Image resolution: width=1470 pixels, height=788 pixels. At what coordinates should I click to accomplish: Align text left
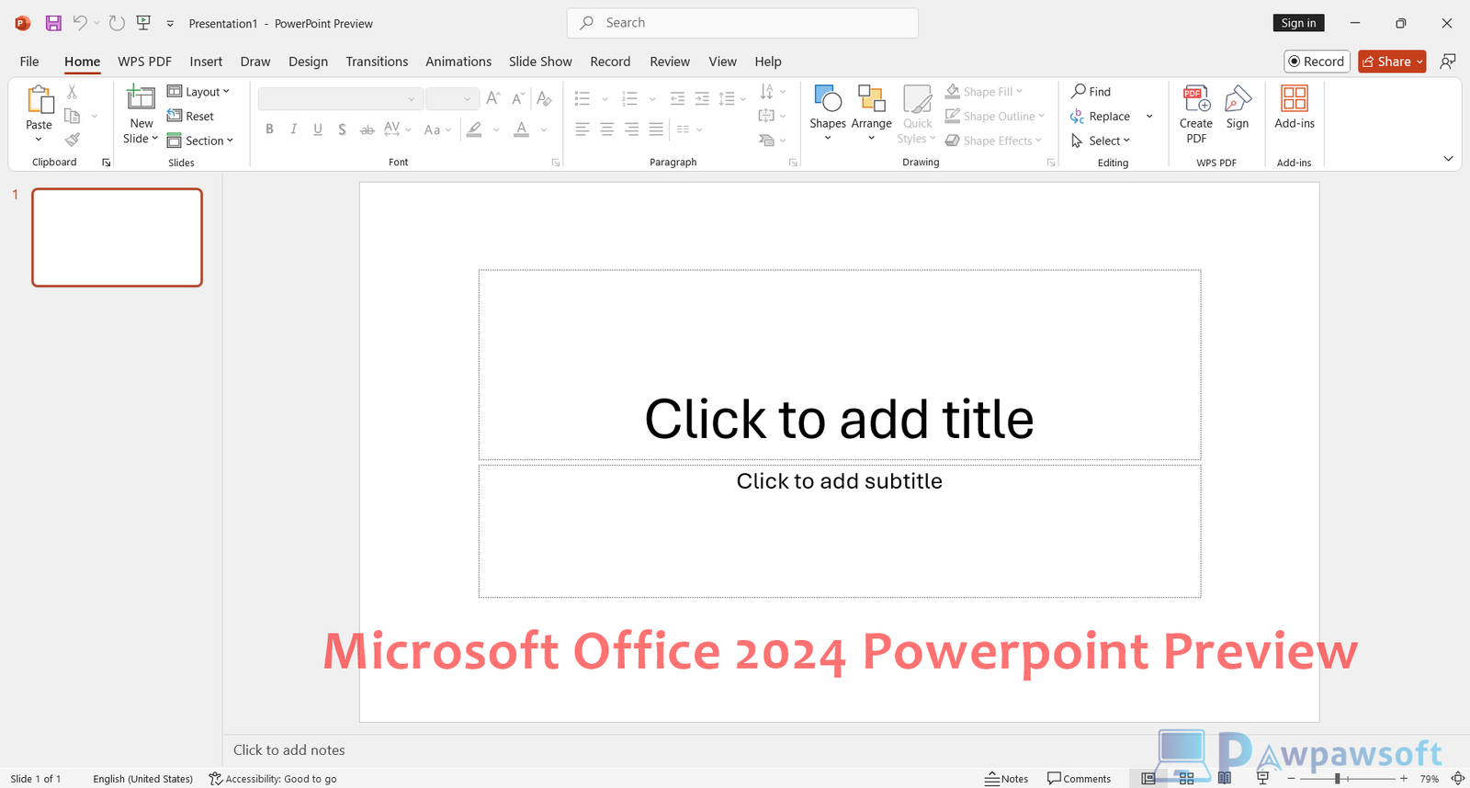tap(582, 129)
